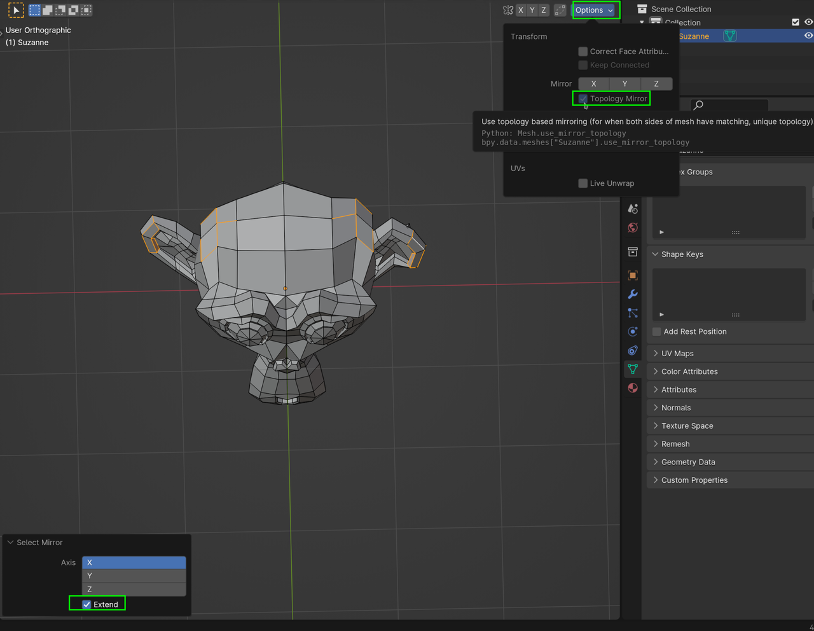Choose Z axis in Select Mirror list
The height and width of the screenshot is (631, 814).
click(x=134, y=589)
